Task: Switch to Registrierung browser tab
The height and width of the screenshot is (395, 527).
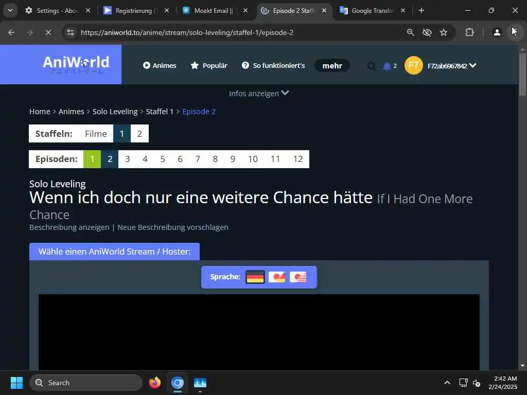Action: [136, 11]
